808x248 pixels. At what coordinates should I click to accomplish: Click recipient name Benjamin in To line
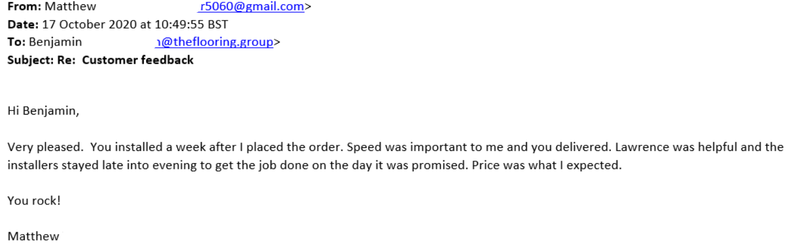point(55,42)
